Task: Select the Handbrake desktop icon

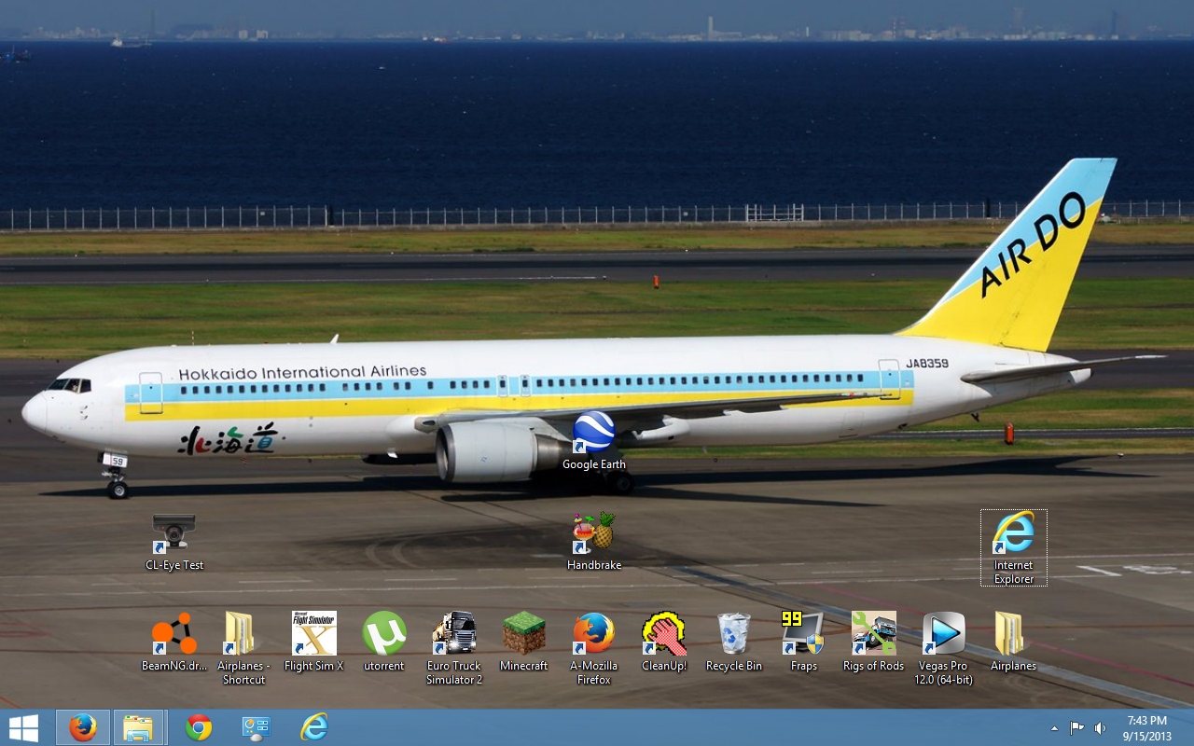Action: tap(594, 541)
